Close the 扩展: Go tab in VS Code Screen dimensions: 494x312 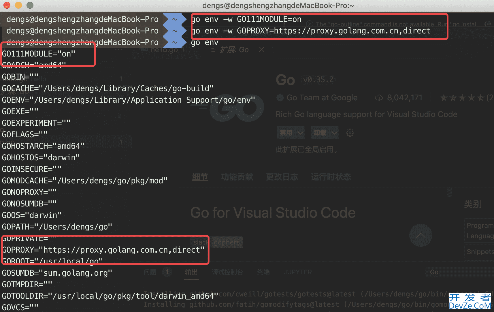[x=262, y=50]
